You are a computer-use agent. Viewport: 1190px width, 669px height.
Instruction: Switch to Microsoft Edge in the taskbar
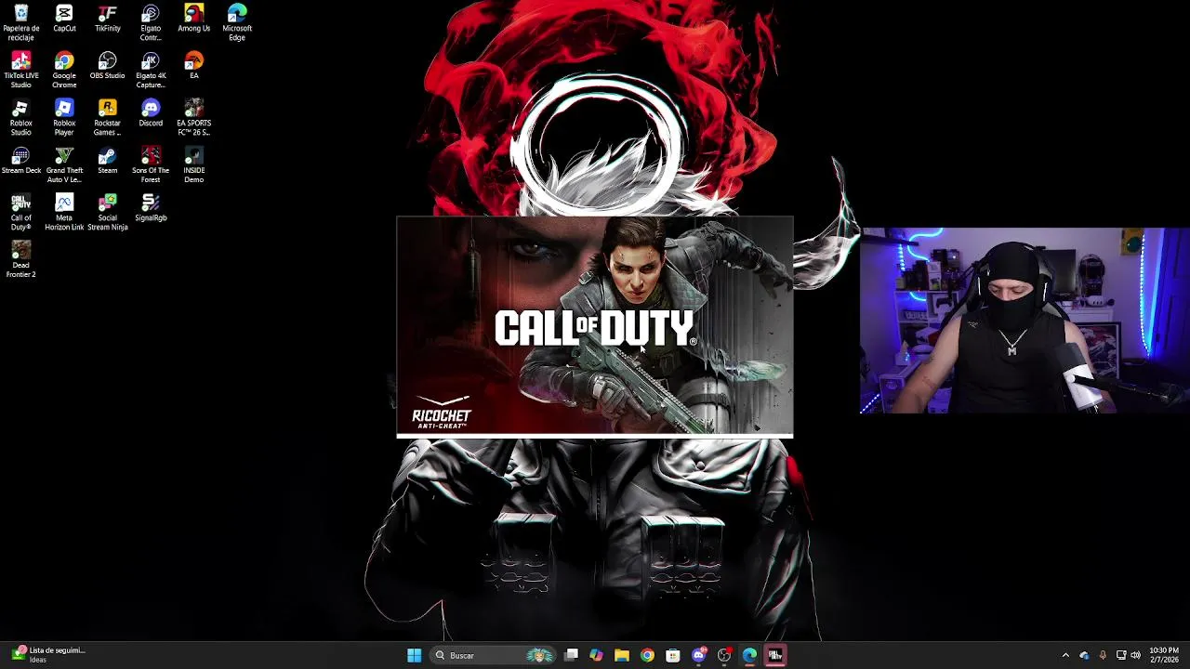(749, 655)
